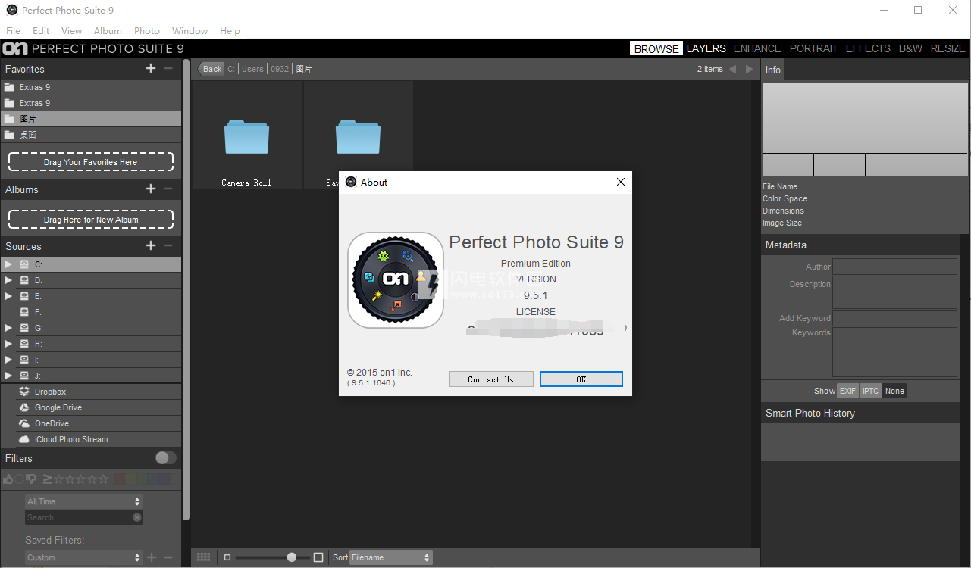Expand the J: drive tree
This screenshot has height=568, width=971.
[x=8, y=376]
